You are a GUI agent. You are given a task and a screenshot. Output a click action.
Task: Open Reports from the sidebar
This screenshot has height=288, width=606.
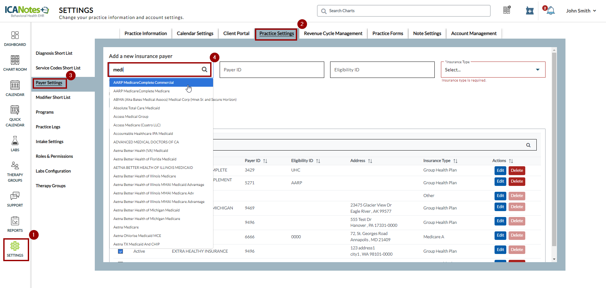15,224
